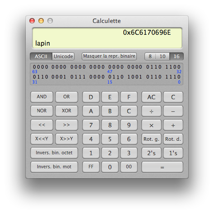Viewport: 214px width, 214px height.
Task: Toggle bit 0 in binary display
Action: [179, 77]
